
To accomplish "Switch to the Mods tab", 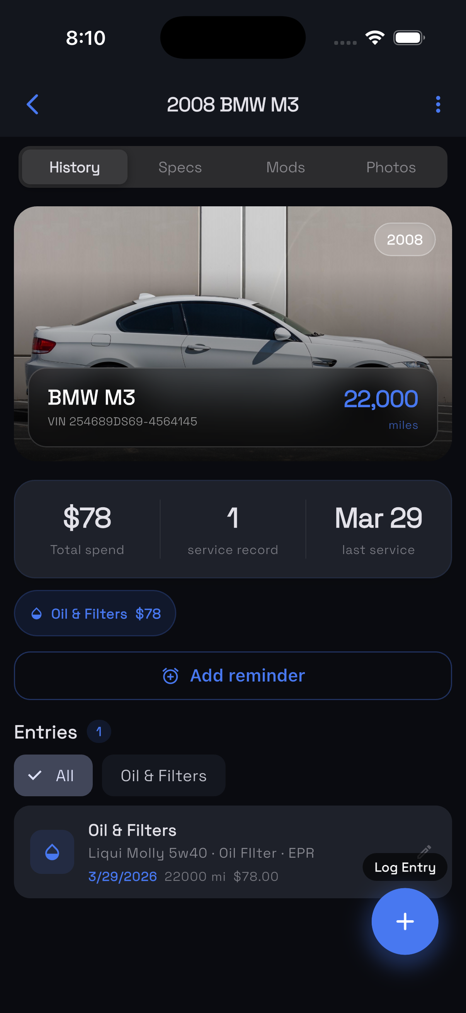I will click(286, 167).
